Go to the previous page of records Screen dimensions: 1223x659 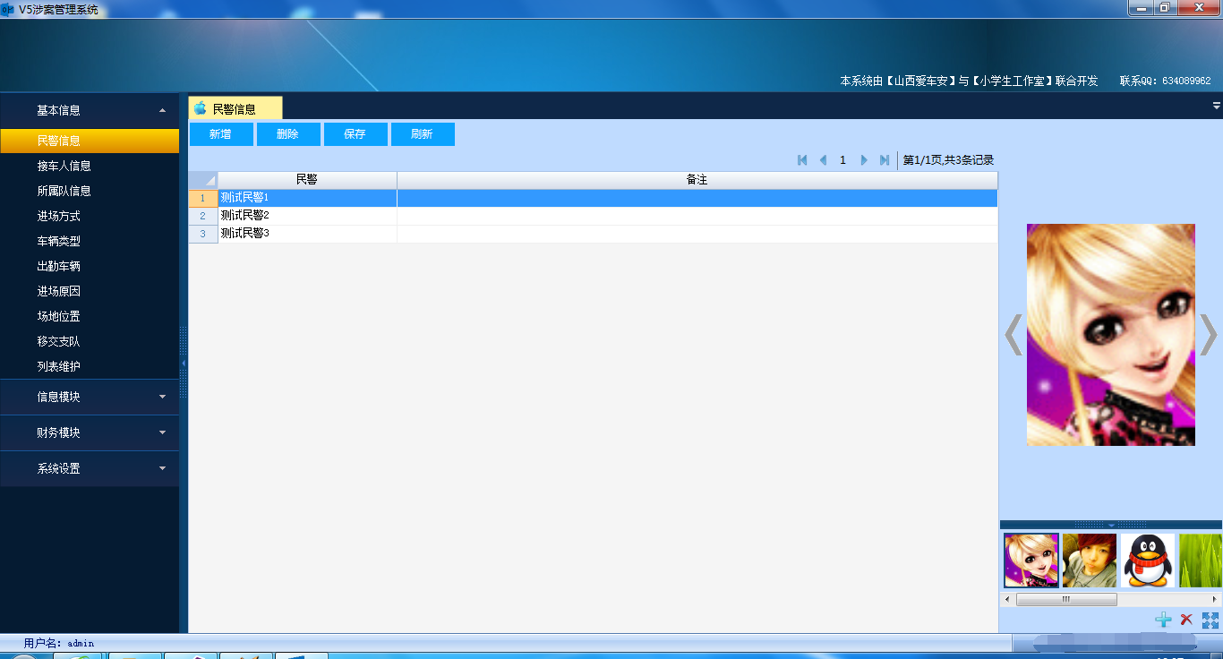[823, 160]
